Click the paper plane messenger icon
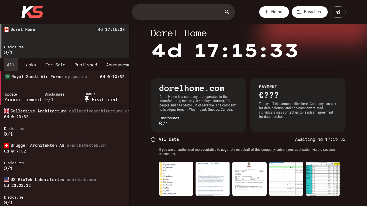367x206 pixels. (338, 12)
